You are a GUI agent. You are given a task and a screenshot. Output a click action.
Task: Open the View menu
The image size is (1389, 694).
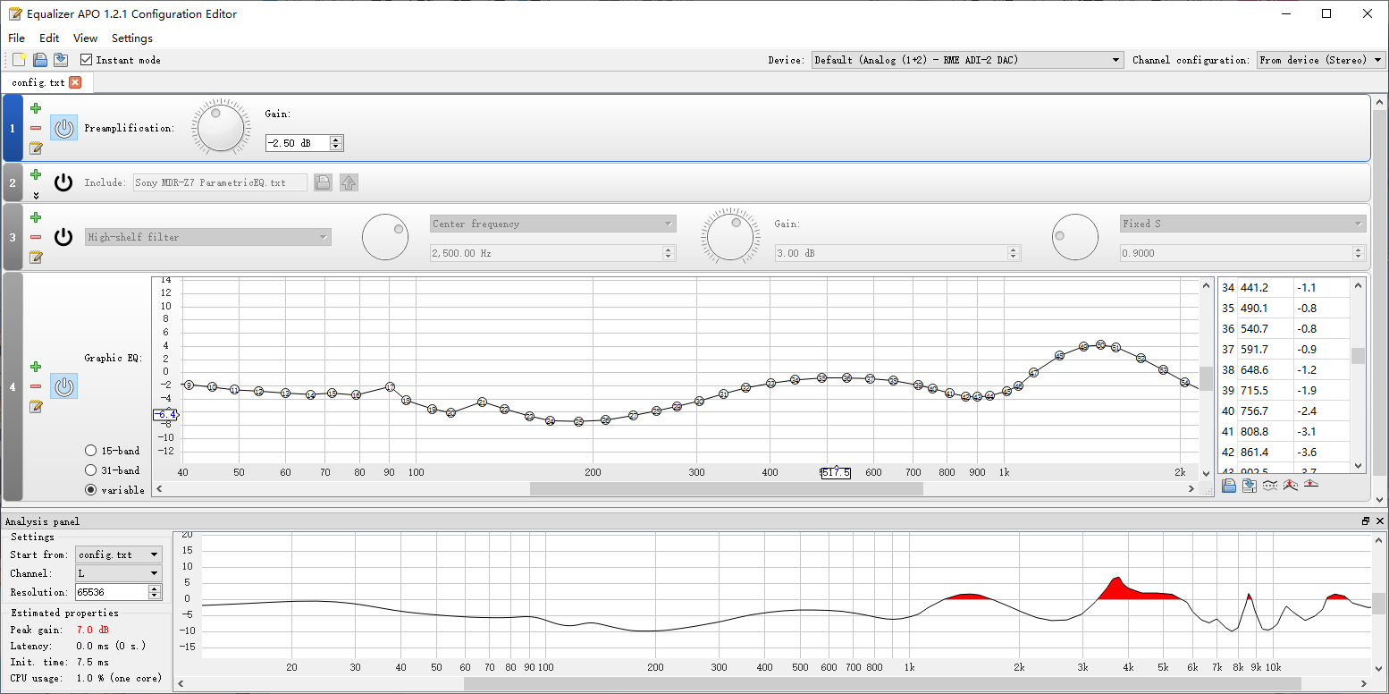(x=85, y=38)
